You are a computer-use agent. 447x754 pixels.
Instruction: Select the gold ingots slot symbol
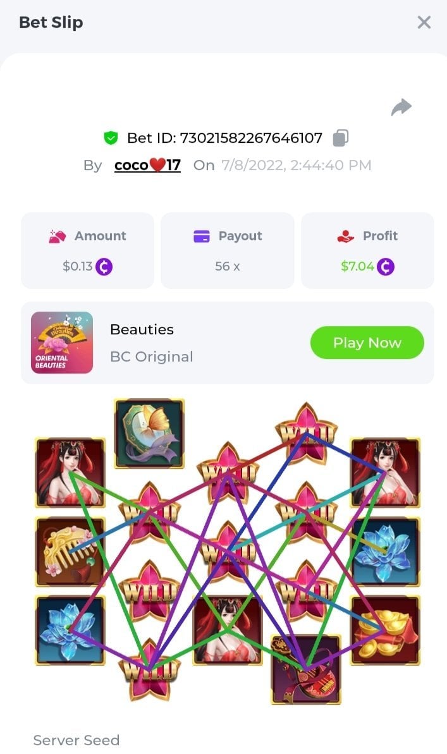coord(385,630)
